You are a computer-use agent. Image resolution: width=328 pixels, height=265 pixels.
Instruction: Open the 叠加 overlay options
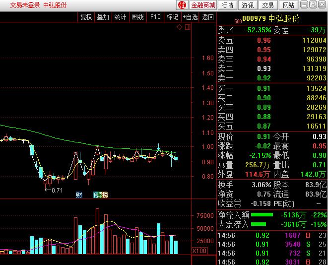pyautogui.click(x=103, y=17)
